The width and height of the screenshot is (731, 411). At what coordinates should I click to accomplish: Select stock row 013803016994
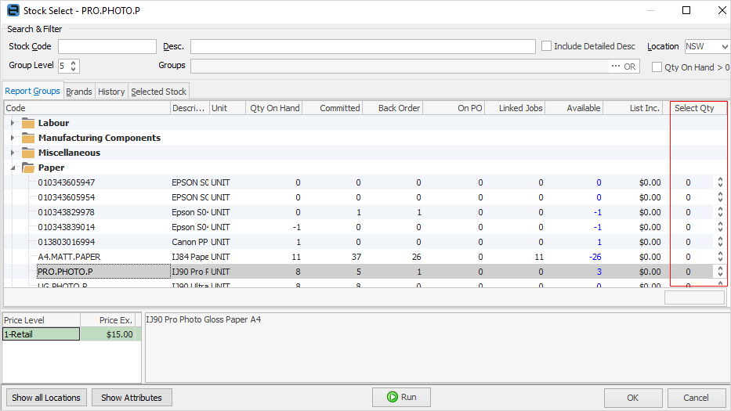pyautogui.click(x=364, y=242)
